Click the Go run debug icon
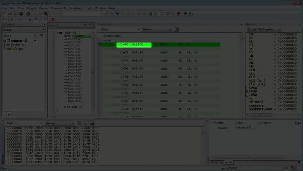Image resolution: width=303 pixels, height=171 pixels. [x=46, y=20]
